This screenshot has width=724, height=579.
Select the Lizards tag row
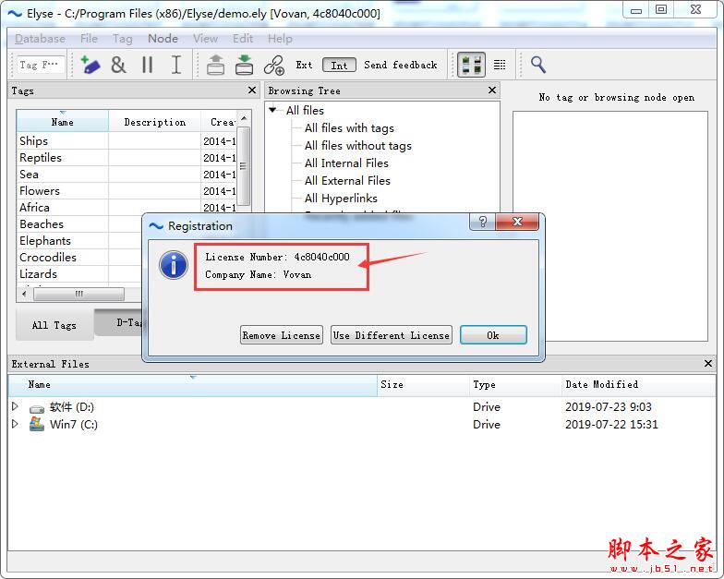(79, 273)
